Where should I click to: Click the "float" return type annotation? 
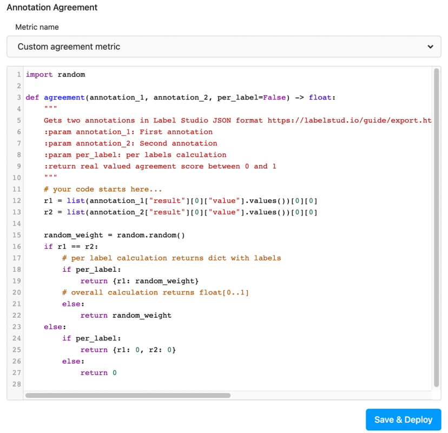pyautogui.click(x=320, y=97)
